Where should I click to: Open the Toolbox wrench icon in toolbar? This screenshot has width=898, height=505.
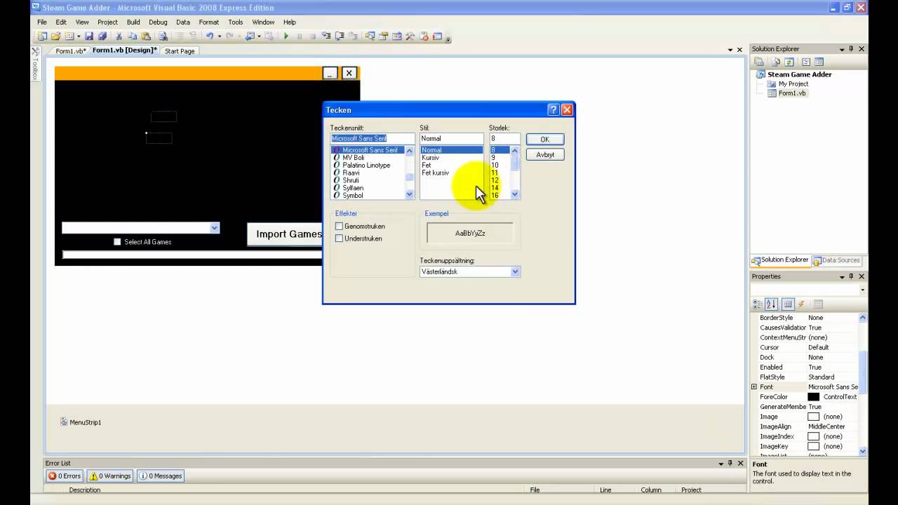tap(410, 36)
